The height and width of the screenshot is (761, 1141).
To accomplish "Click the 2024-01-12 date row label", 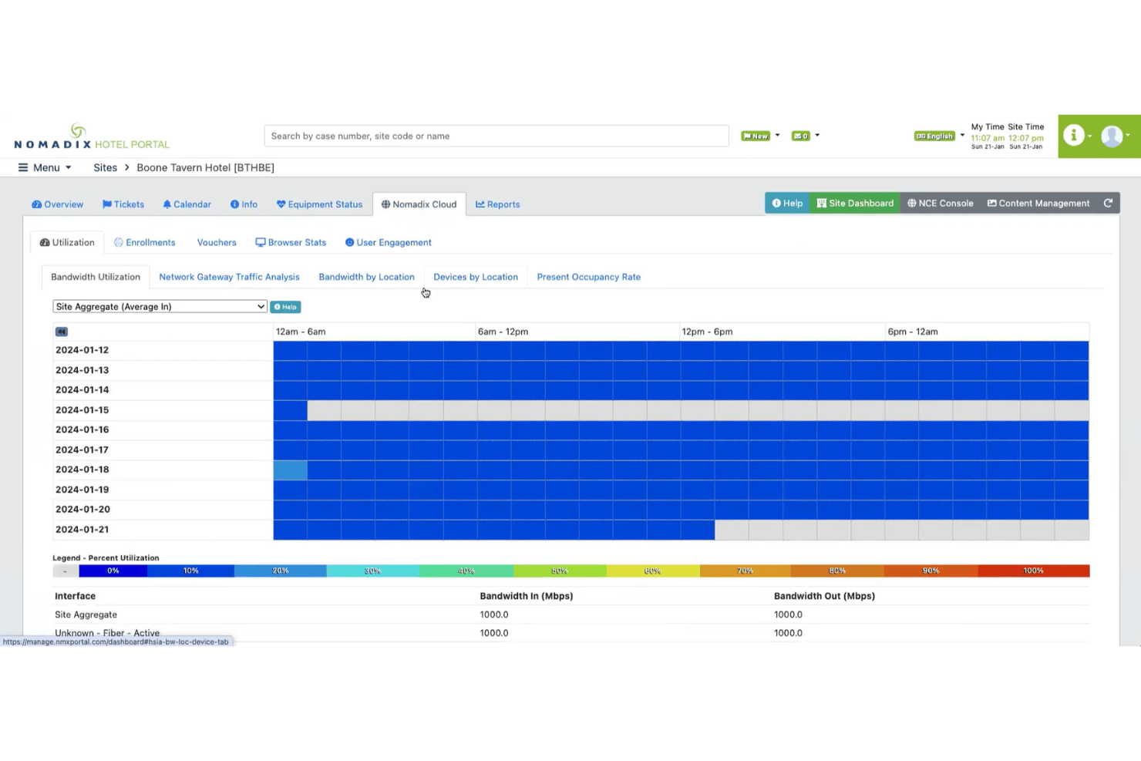I will click(82, 350).
